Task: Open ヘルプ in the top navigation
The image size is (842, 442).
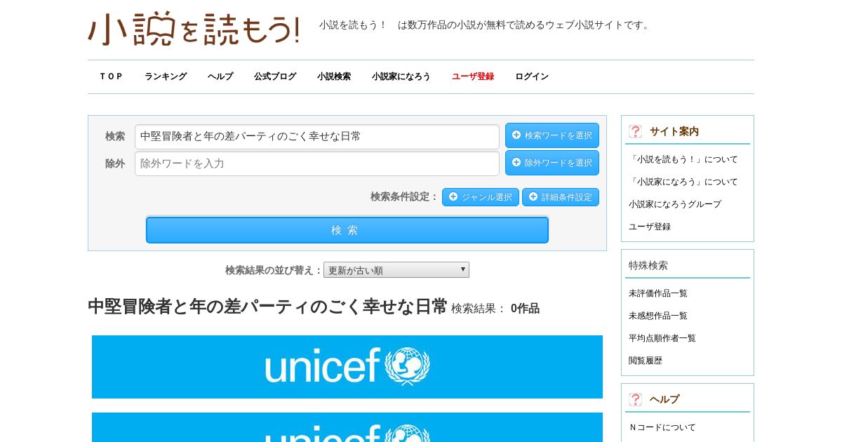Action: [x=220, y=76]
